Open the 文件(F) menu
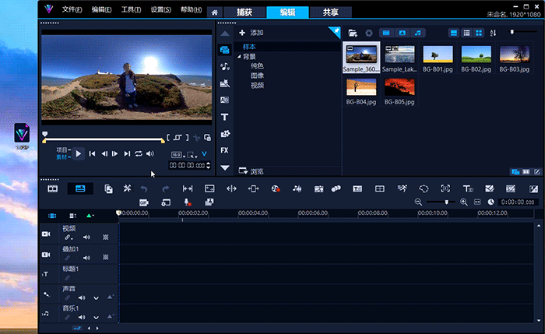Screen dimensions: 545x334 72,10
